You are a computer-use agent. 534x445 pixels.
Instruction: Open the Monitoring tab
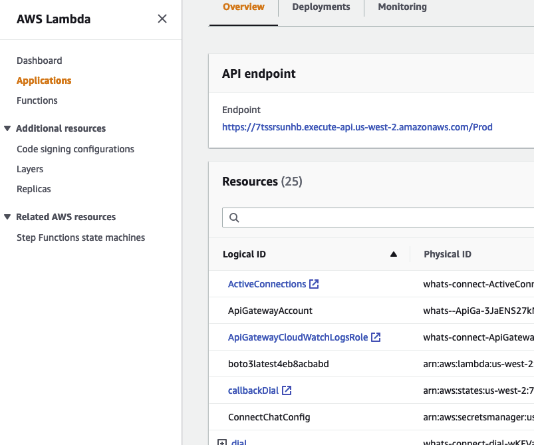tap(402, 7)
